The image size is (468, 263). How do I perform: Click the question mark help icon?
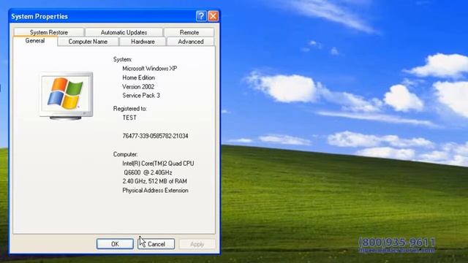tap(201, 16)
